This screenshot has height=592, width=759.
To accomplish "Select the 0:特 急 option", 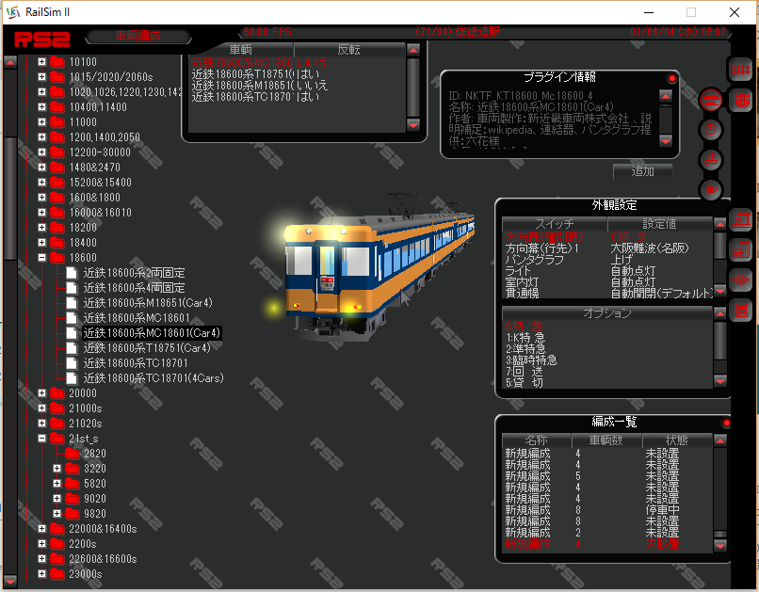I will click(525, 327).
